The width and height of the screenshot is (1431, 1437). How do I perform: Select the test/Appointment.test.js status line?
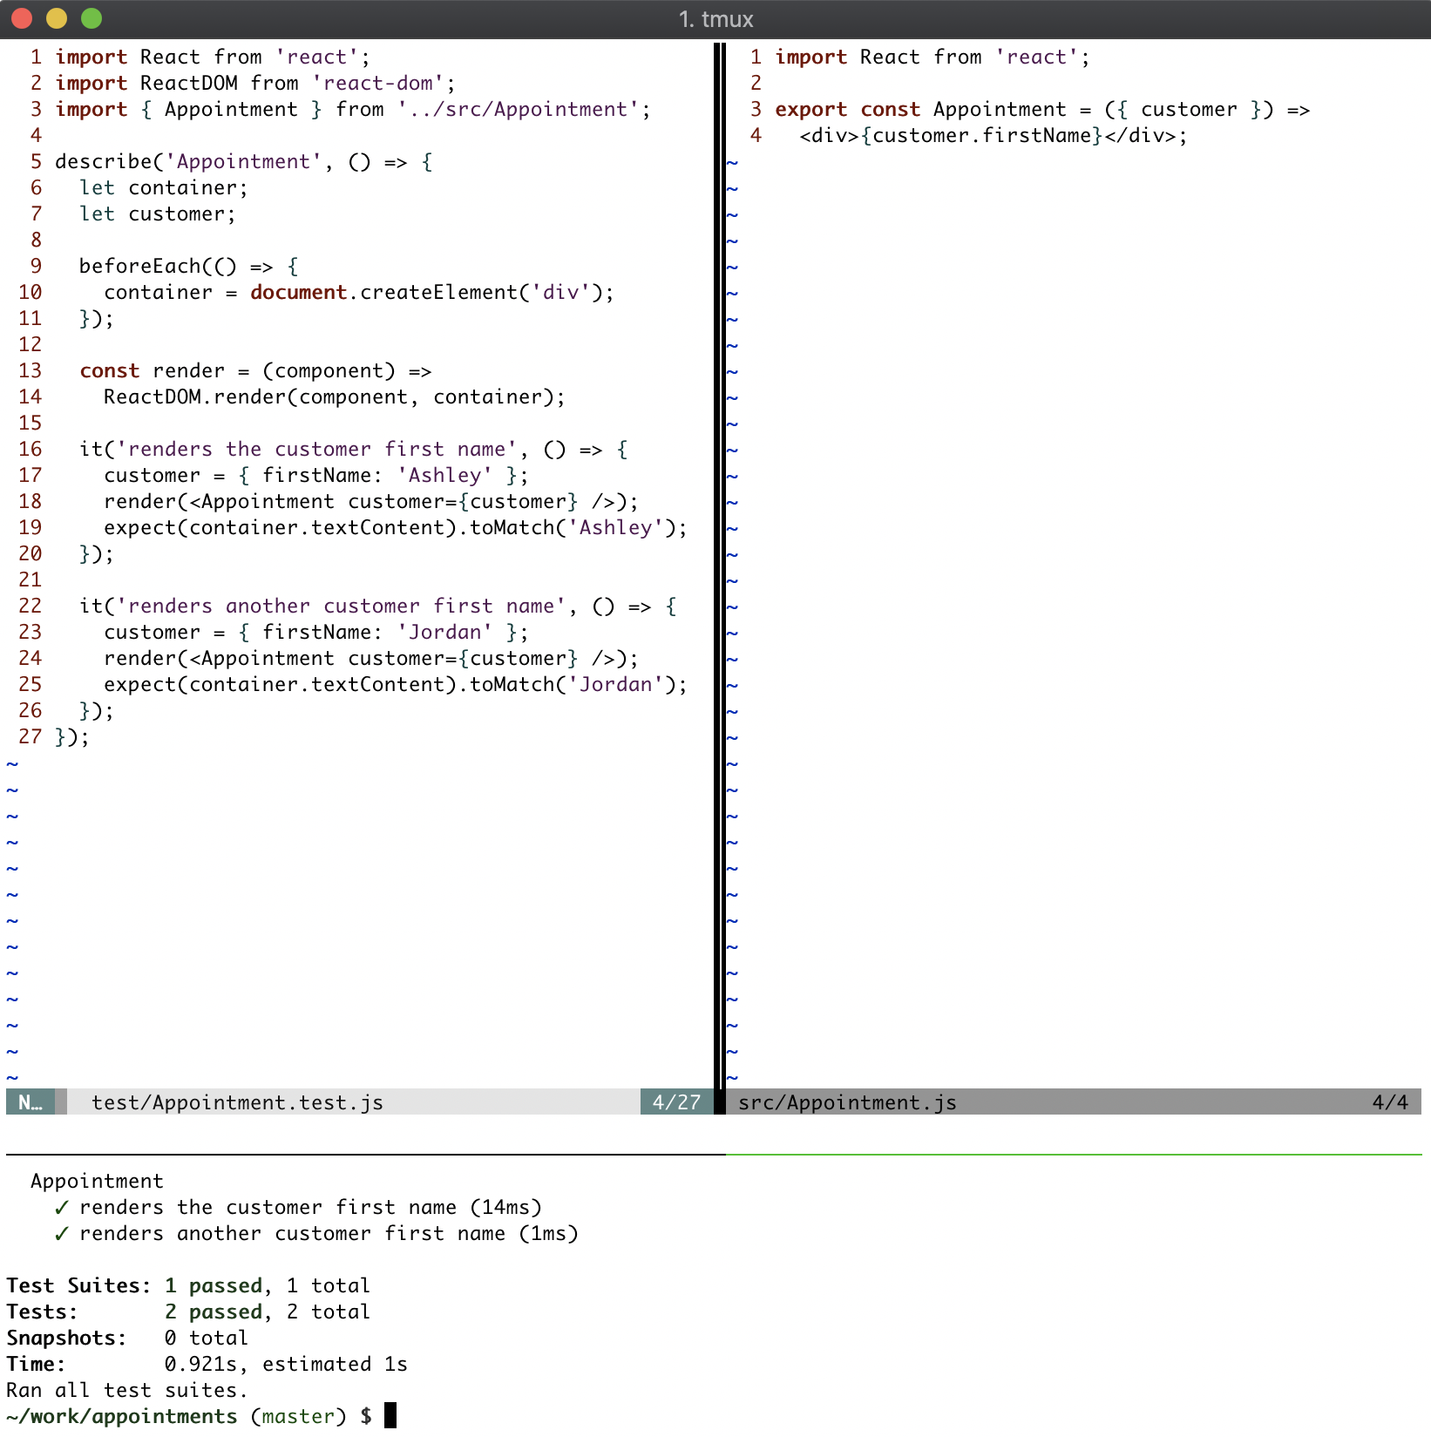pos(237,1102)
